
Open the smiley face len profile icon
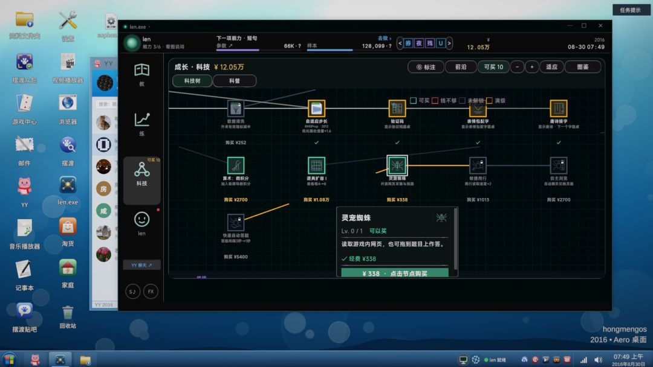coord(141,223)
